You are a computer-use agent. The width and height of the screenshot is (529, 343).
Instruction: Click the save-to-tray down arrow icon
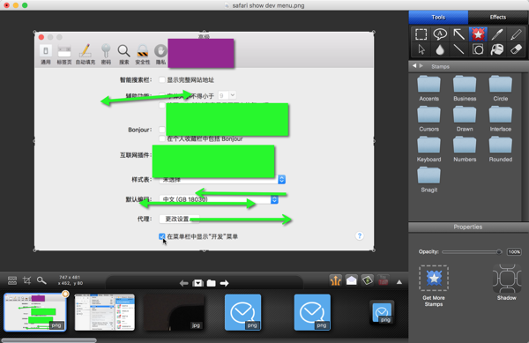pos(197,283)
